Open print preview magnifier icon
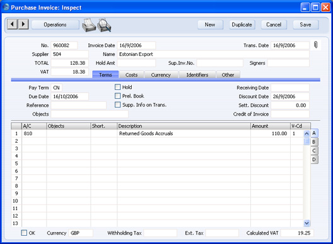This screenshot has height=244, width=333. [104, 25]
